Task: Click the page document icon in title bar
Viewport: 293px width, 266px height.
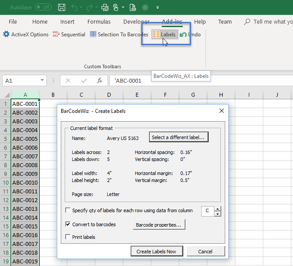Action: tap(133, 7)
